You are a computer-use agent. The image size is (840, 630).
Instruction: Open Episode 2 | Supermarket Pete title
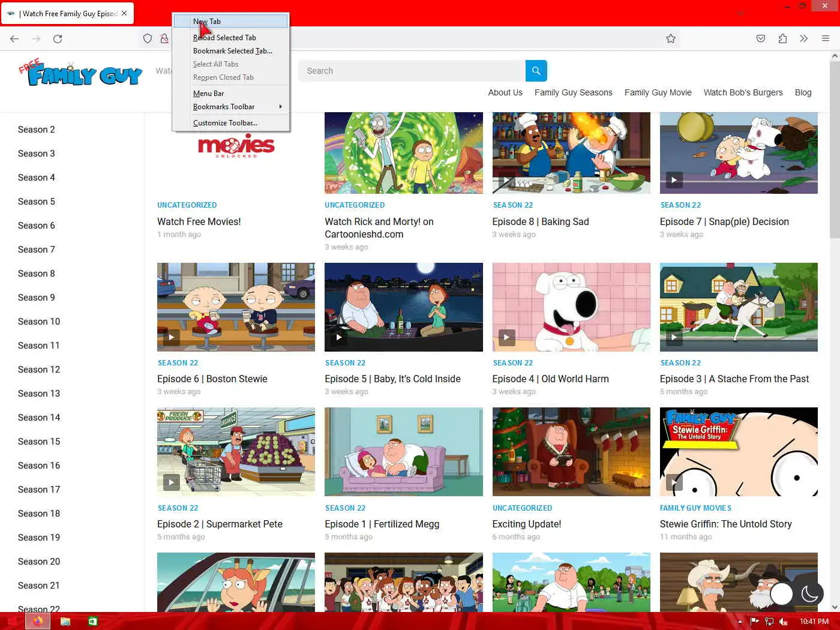[x=220, y=524]
